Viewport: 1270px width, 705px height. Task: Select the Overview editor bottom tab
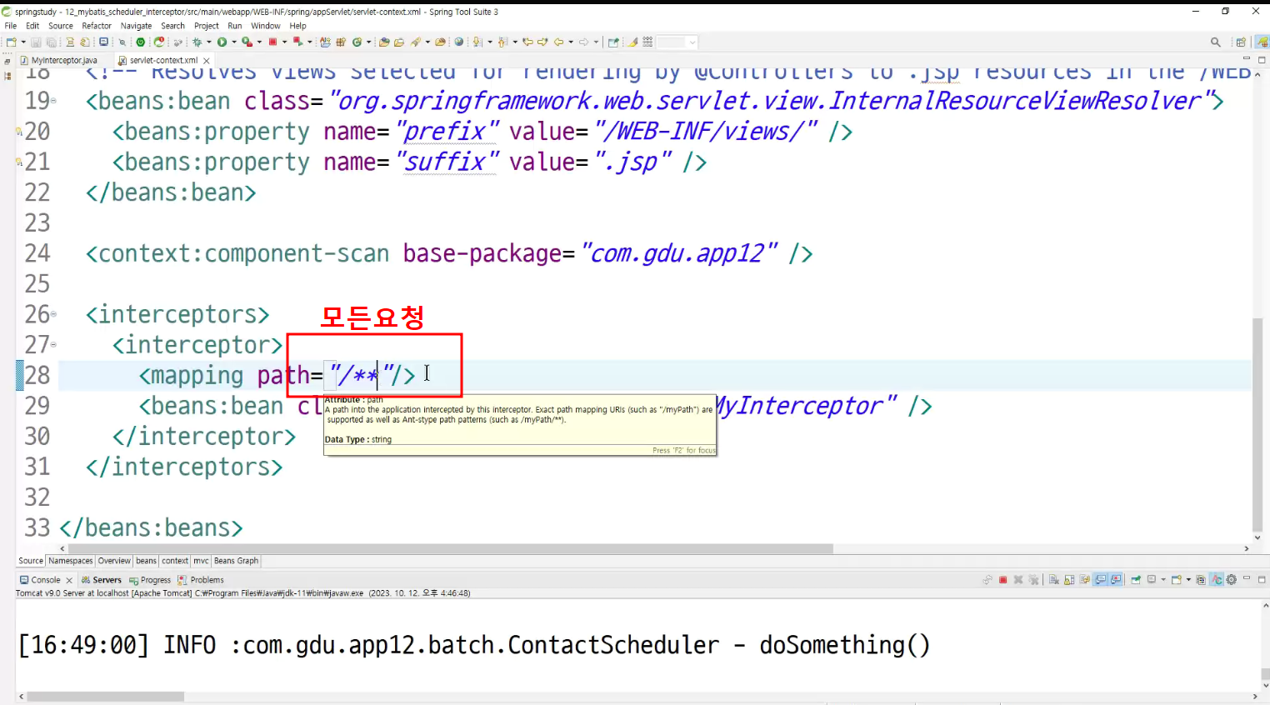[x=114, y=561]
